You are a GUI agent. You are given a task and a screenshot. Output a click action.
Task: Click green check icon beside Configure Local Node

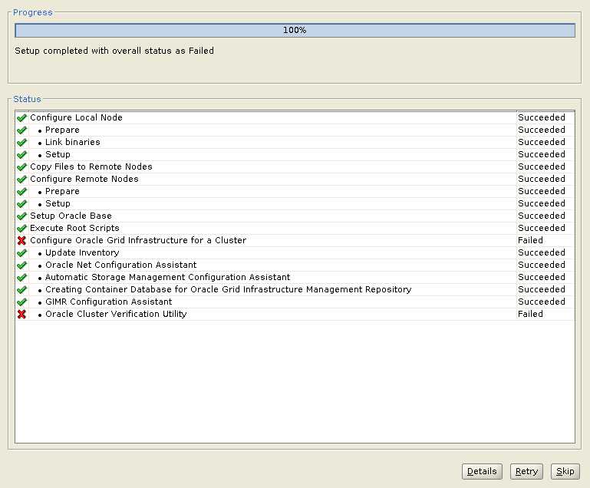coord(21,117)
